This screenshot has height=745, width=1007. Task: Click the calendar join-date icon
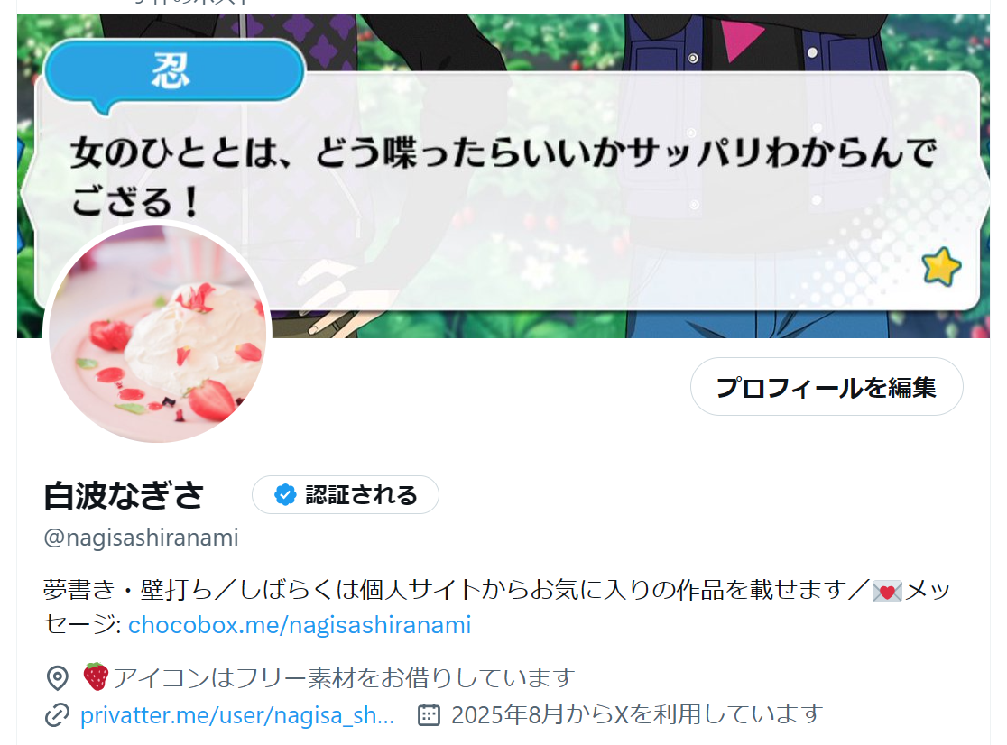click(x=429, y=715)
